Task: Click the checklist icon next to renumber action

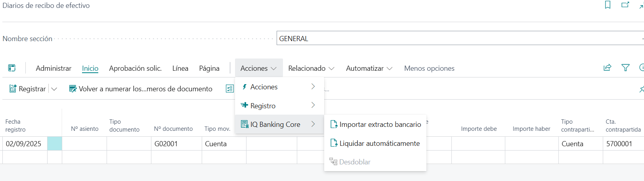Action: point(230,89)
